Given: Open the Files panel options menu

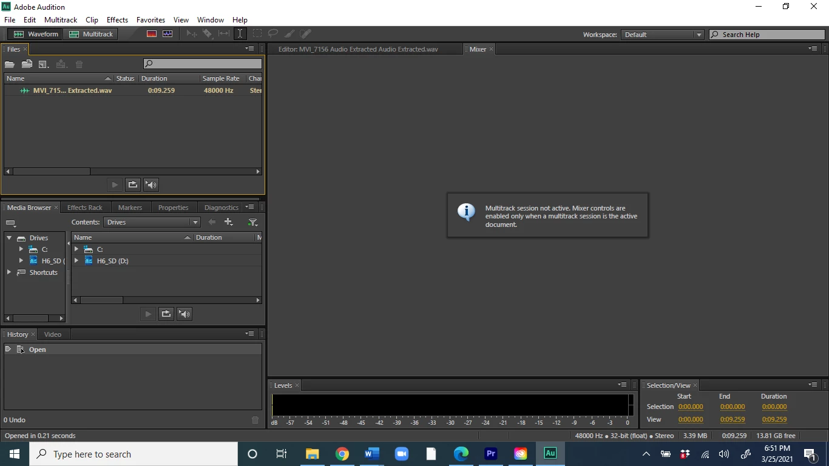Looking at the screenshot, I should coord(249,49).
